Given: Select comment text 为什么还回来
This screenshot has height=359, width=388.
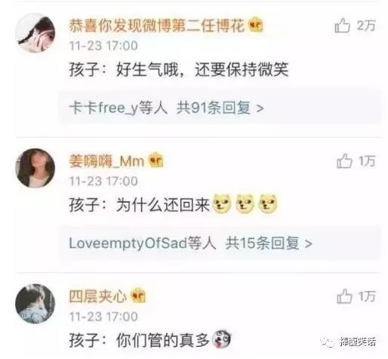Looking at the screenshot, I should pos(163,205).
